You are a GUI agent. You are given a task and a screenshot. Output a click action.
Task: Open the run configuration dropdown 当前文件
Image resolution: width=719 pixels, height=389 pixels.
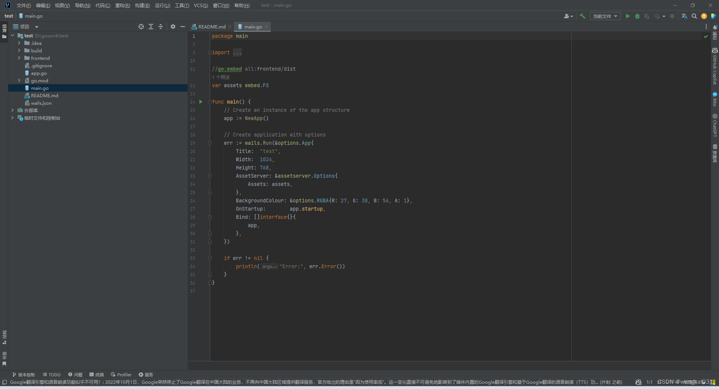coord(605,16)
